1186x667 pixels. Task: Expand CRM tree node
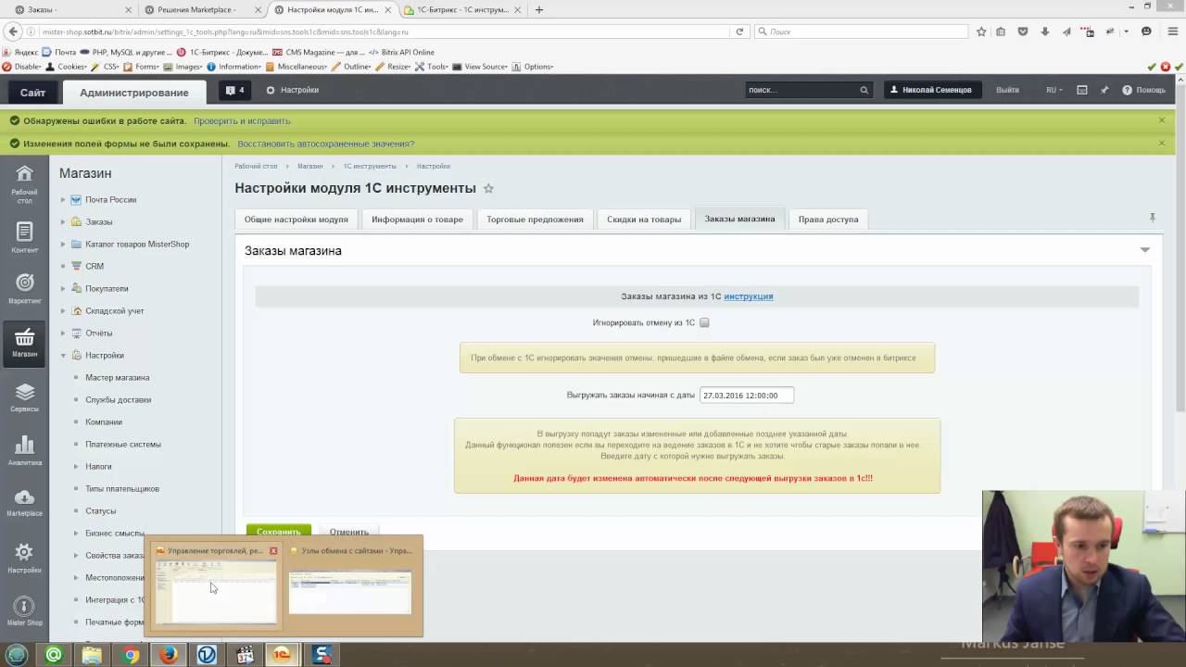coord(63,266)
